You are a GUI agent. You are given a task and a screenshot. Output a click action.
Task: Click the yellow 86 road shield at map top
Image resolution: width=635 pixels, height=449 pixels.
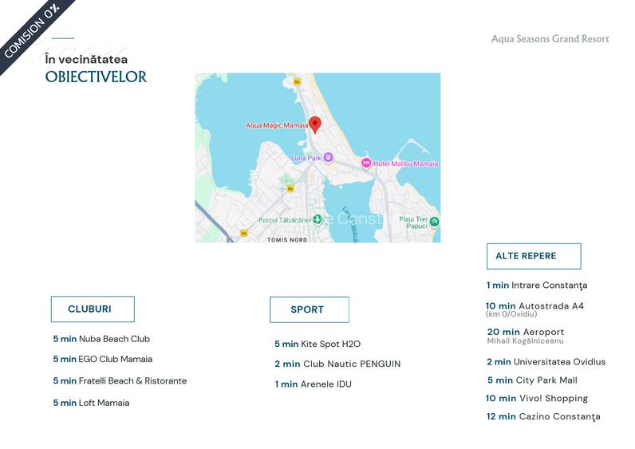pos(298,81)
